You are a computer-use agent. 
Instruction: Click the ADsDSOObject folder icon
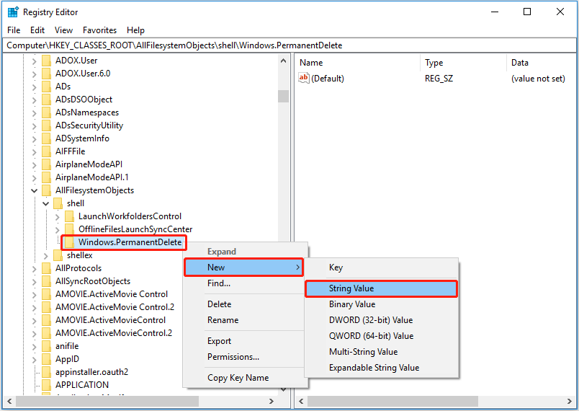46,100
